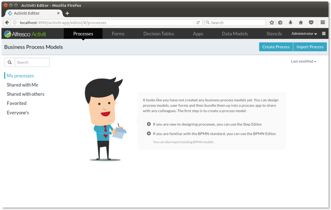
Task: Open the Decision Tables tab
Action: click(159, 34)
